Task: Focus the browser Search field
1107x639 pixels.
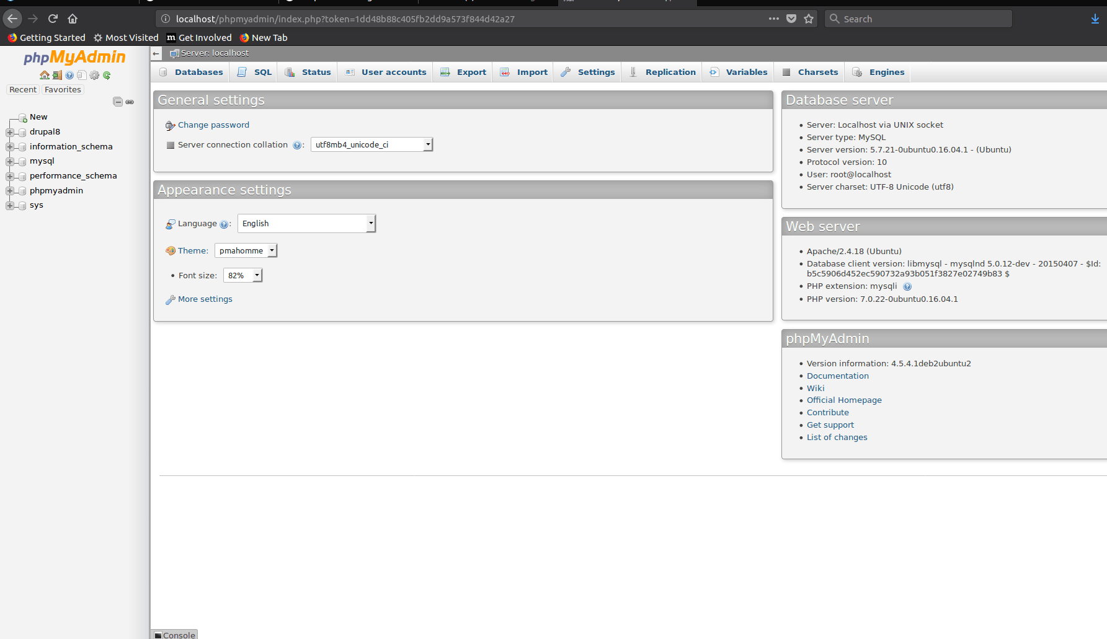Action: click(x=918, y=19)
